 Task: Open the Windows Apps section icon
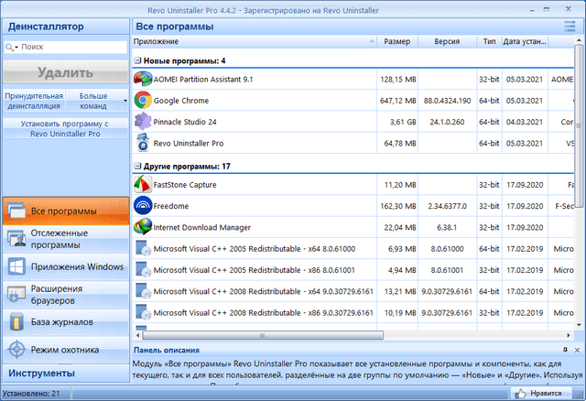pos(16,266)
